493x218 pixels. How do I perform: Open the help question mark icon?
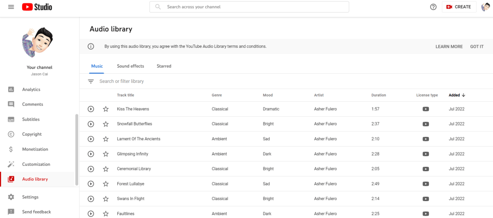[x=433, y=7]
